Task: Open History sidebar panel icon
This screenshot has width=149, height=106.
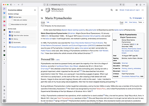Action: coord(4,94)
